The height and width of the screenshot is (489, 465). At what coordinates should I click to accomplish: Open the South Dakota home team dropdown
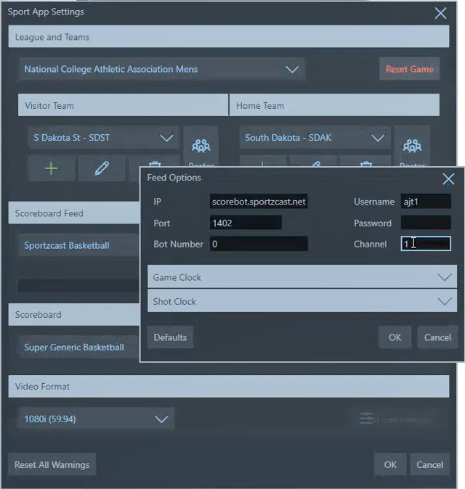point(314,138)
